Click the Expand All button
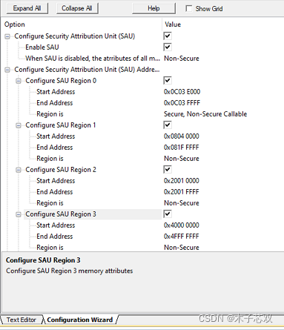Screen dimensions: 284x330 tap(27, 8)
